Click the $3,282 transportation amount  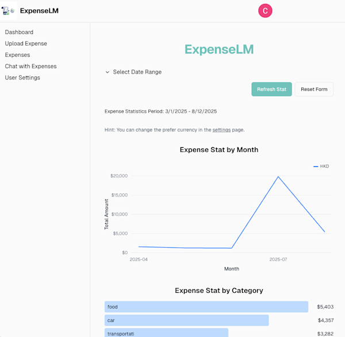coord(325,334)
